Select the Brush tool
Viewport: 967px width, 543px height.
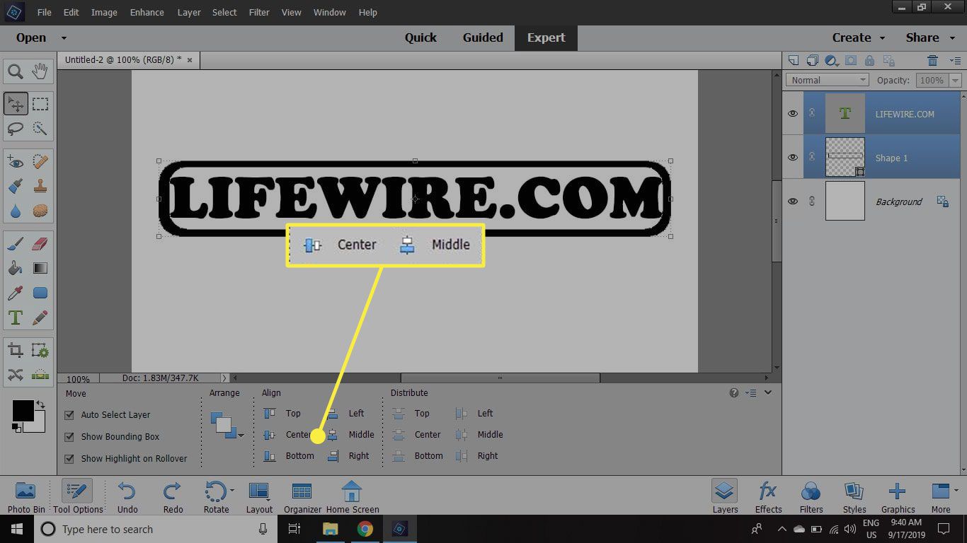(x=16, y=244)
